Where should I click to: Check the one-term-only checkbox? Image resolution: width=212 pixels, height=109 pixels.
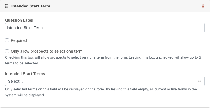coord(7,51)
